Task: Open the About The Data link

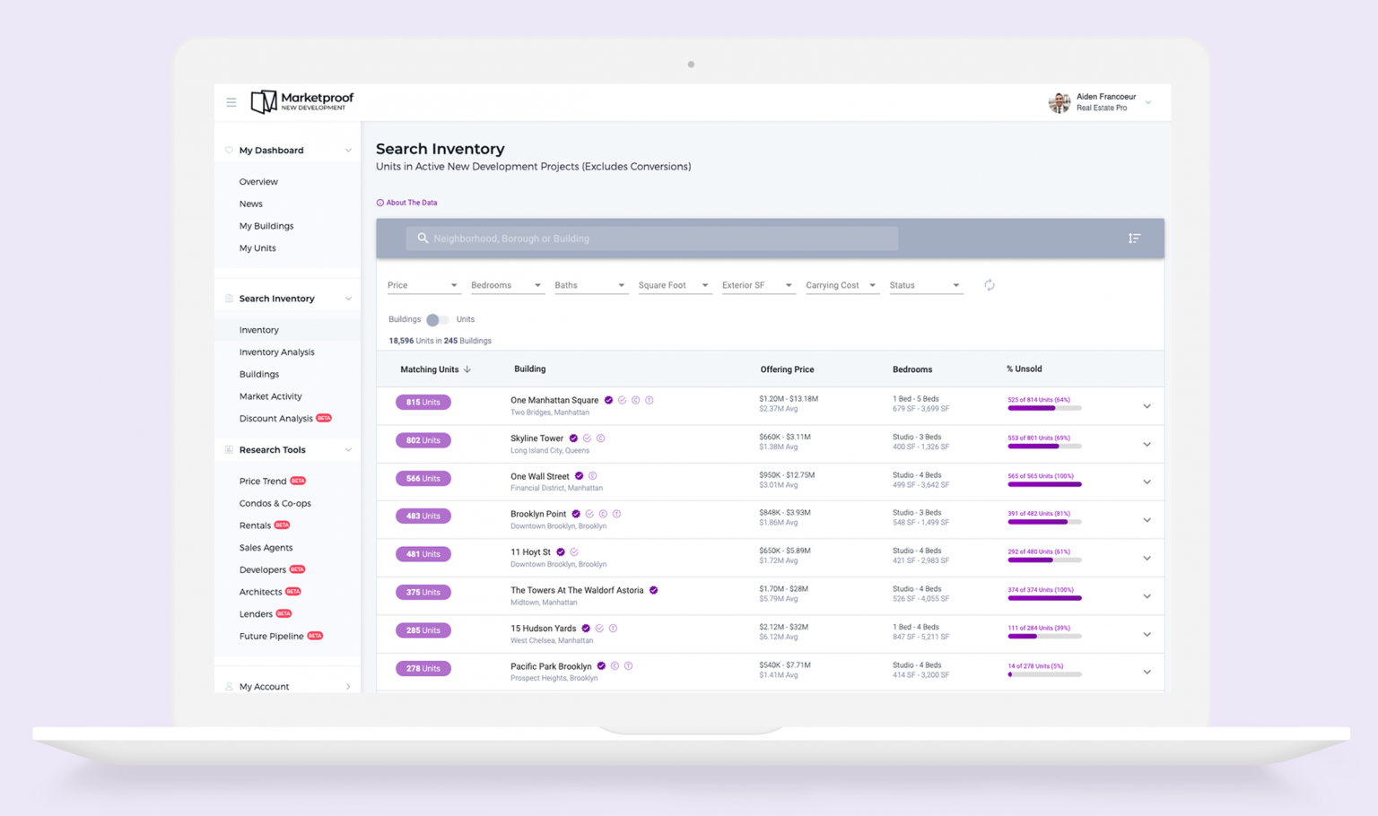Action: pos(406,203)
